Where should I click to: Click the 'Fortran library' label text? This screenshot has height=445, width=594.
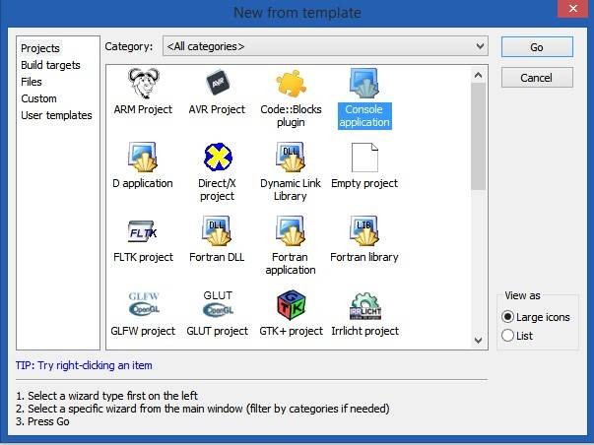(364, 257)
